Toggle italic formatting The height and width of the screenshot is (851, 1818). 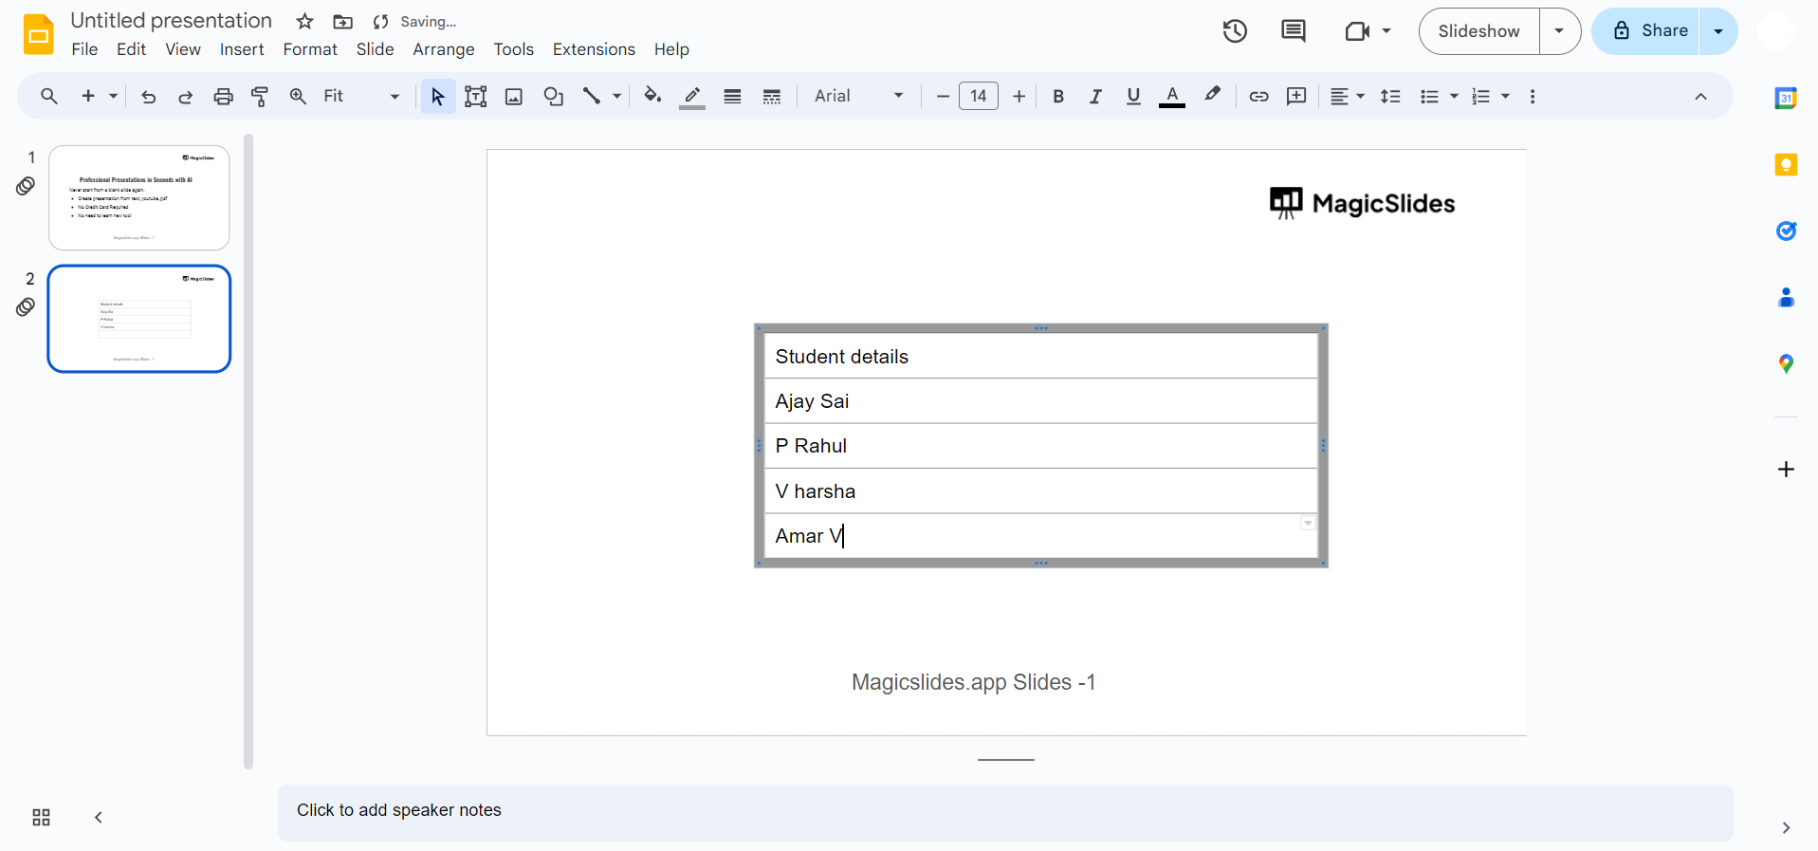(x=1095, y=97)
